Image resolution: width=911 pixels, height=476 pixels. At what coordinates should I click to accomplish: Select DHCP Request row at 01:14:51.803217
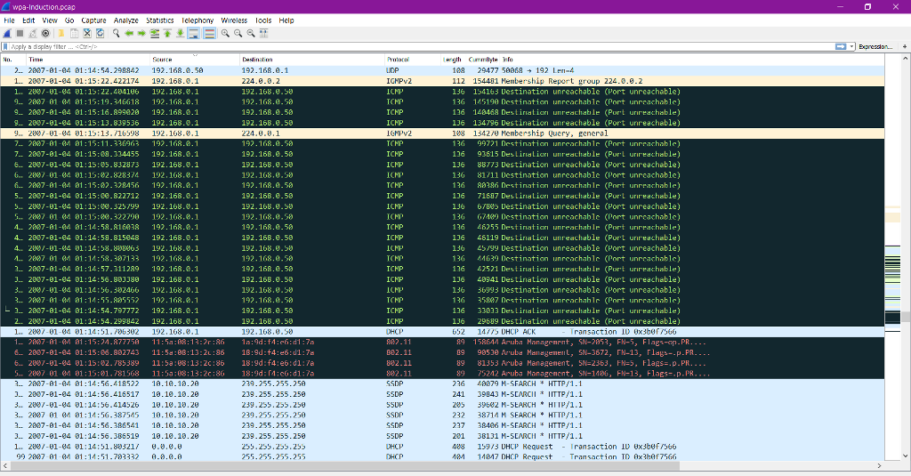[x=442, y=447]
